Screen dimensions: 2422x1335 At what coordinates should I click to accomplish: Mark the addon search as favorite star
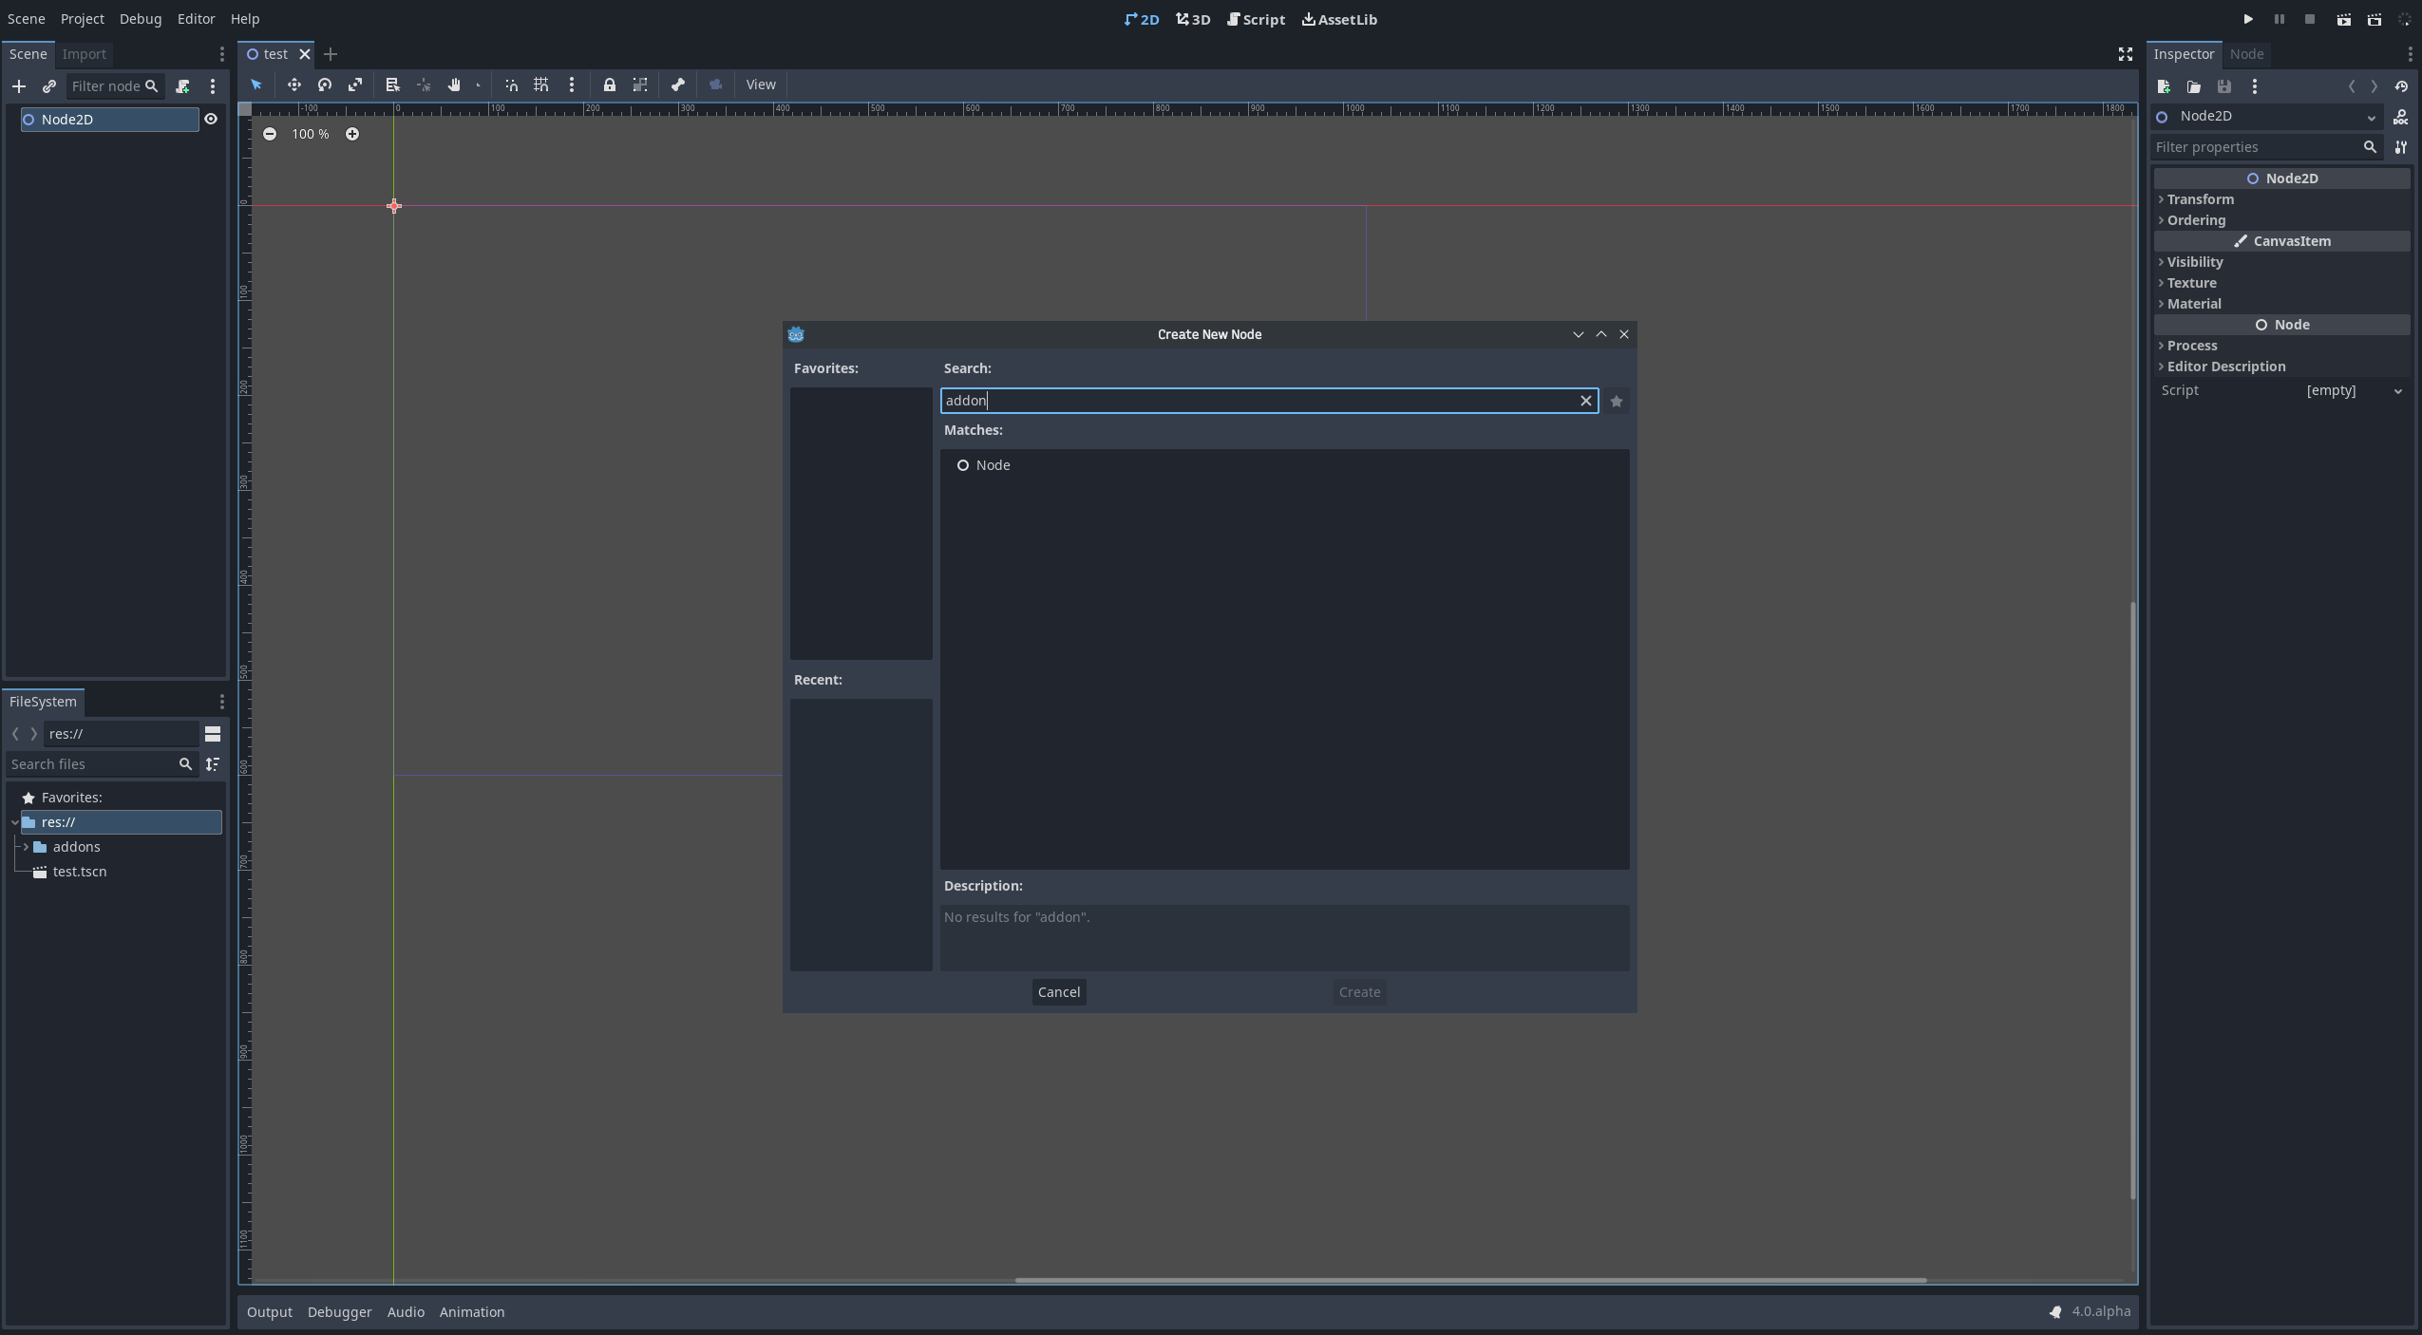click(x=1617, y=401)
